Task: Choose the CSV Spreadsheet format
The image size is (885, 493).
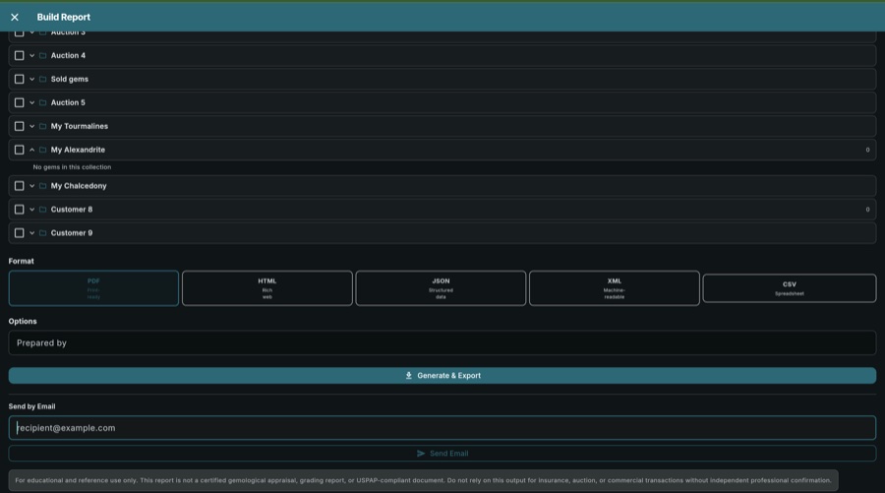Action: [789, 287]
